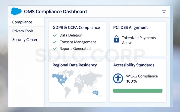Screen dimensions: 180x112
Task: Click the Accessibility Standards heading
Action: point(134,65)
